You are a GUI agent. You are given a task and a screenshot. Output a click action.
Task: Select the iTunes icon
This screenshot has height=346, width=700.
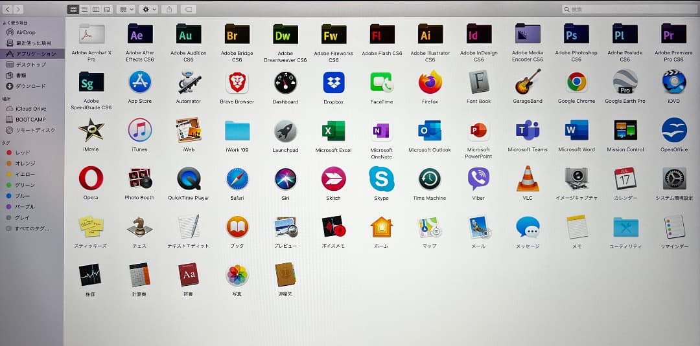click(x=140, y=130)
